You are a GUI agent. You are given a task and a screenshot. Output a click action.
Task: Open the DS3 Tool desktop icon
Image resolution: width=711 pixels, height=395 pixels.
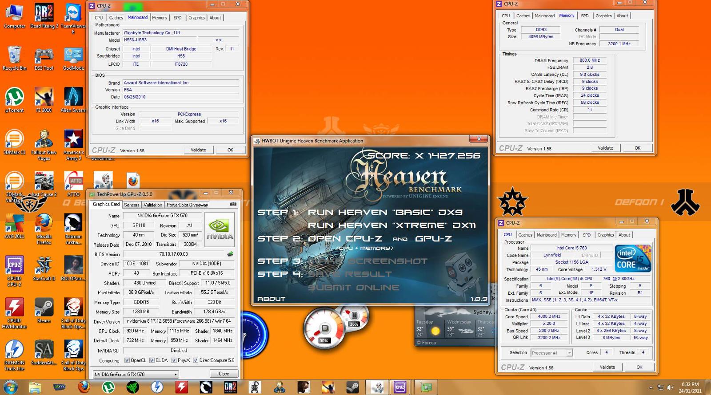[x=44, y=58]
